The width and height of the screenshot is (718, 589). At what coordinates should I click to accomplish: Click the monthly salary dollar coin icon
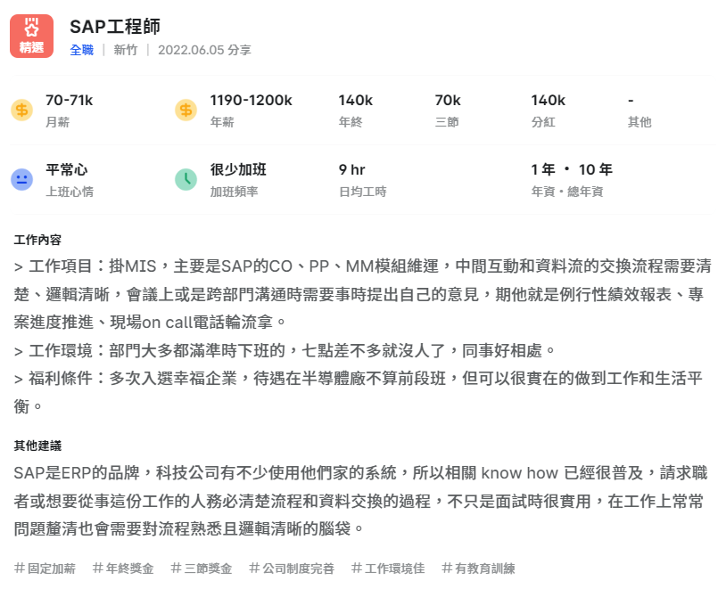(x=22, y=110)
